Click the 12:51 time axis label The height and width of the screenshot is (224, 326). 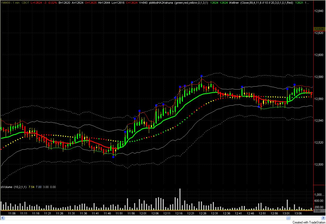[x=263, y=213]
